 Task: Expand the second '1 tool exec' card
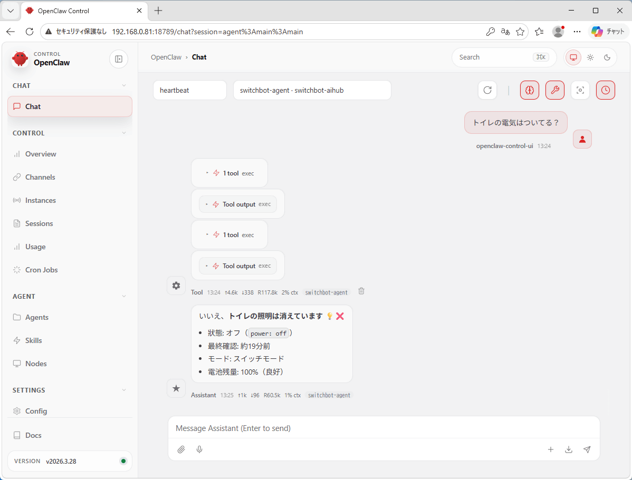click(x=229, y=235)
